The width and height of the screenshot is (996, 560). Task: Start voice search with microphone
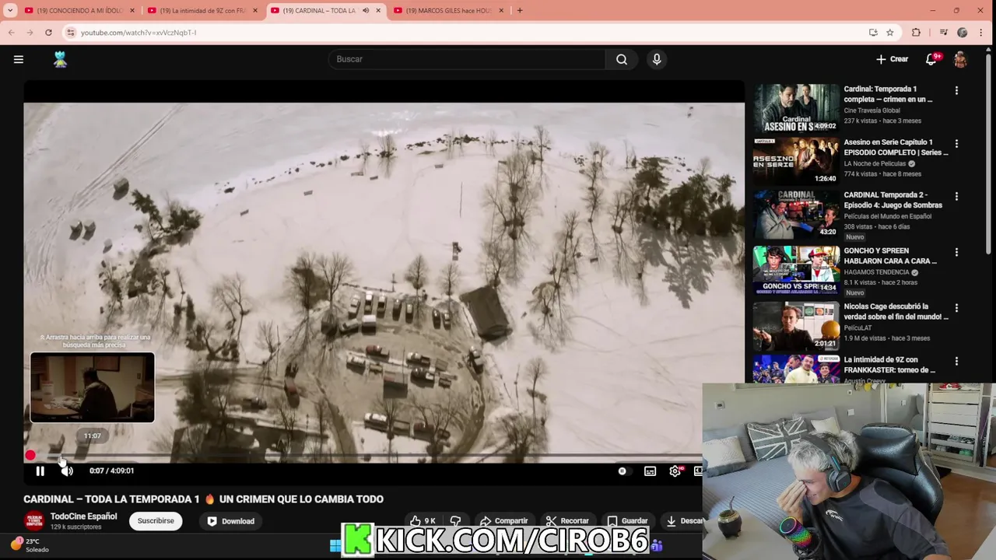coord(657,59)
